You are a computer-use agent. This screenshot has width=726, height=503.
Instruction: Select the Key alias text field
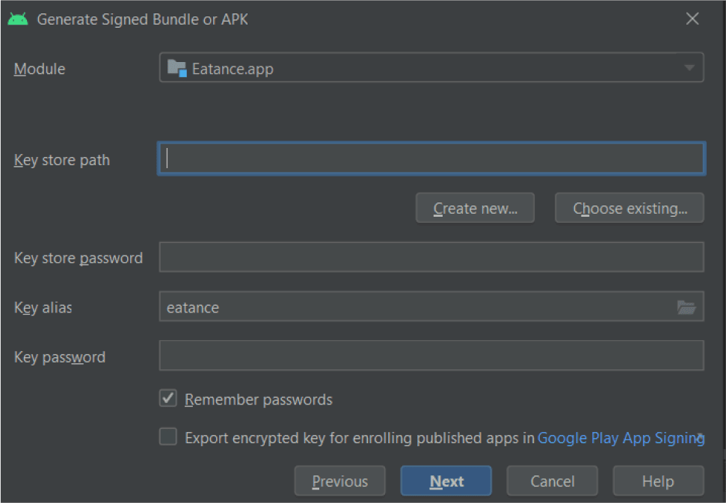point(415,307)
